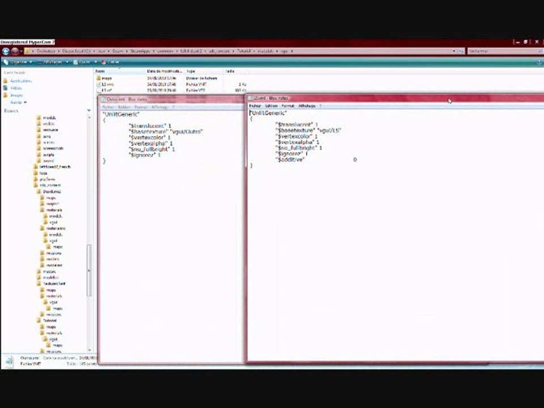The height and width of the screenshot is (408, 544).
Task: Select the LS.vmt file in the list
Action: [x=105, y=84]
